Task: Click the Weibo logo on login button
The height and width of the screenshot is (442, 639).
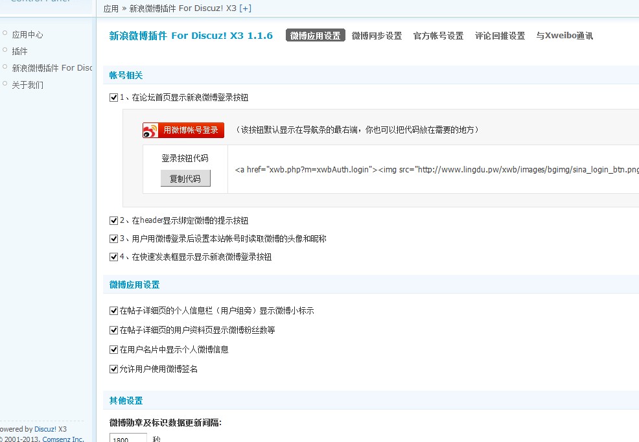Action: coord(150,131)
